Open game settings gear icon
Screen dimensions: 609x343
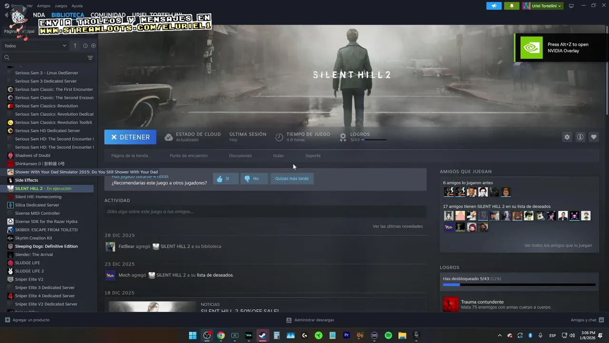coord(567,137)
